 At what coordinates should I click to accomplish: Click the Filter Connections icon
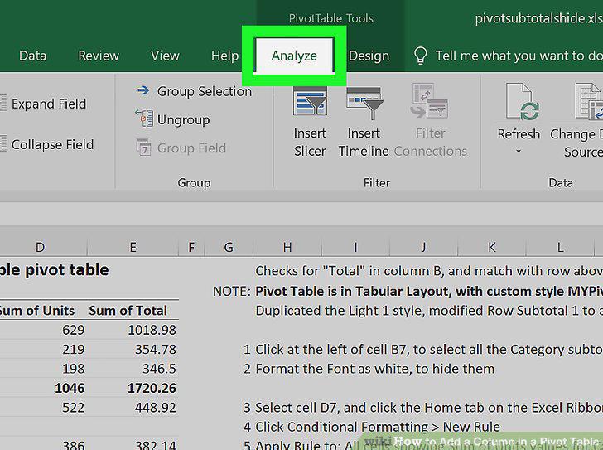tap(429, 101)
